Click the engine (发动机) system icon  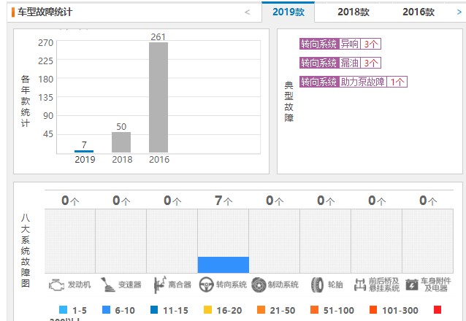click(x=57, y=285)
